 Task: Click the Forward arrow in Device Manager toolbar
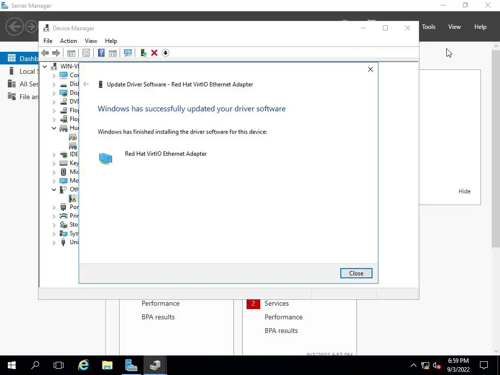click(x=56, y=53)
